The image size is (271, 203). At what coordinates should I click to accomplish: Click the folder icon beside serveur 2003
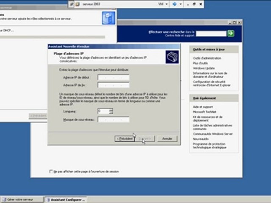(77, 4)
